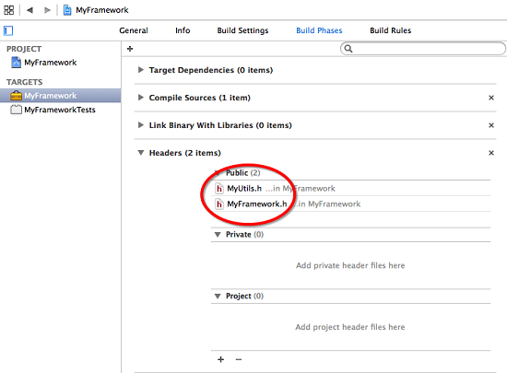Screen dimensions: 507x373
Task: Go forward with the right arrow
Action: pos(47,10)
